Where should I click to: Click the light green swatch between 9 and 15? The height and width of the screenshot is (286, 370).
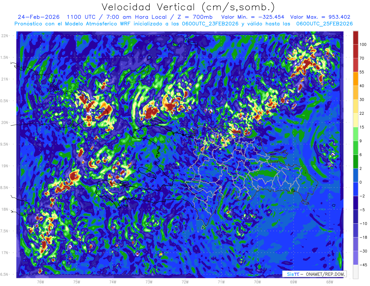tap(356, 134)
